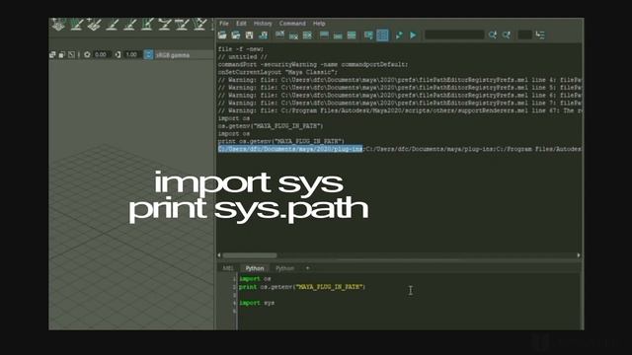Screen dimensions: 632x355
Task: Click the right scroll arrow of history pane
Action: point(579,255)
